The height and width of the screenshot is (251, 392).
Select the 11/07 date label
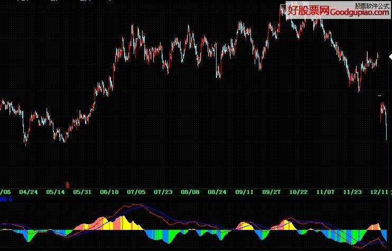coord(325,192)
